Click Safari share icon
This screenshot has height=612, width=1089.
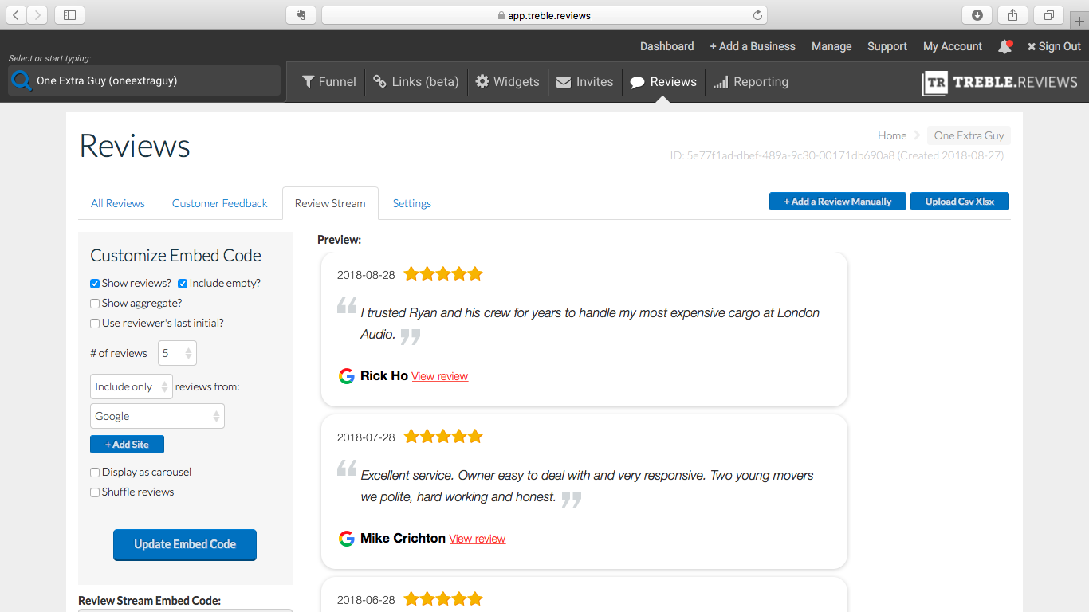point(1012,15)
